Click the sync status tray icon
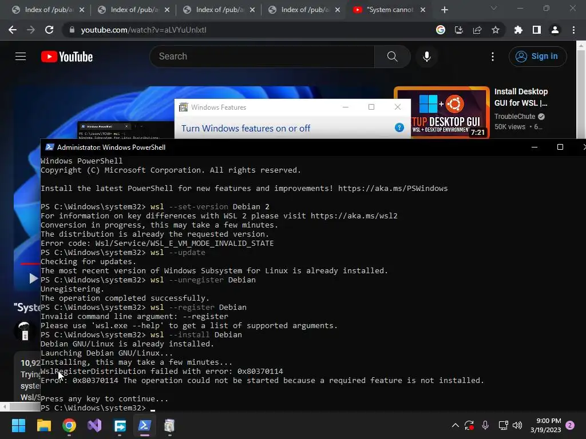The height and width of the screenshot is (439, 586). coord(469,425)
